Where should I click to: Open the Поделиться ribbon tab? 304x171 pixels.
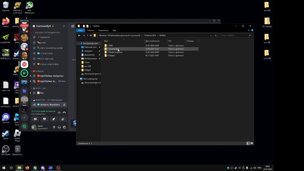103,30
